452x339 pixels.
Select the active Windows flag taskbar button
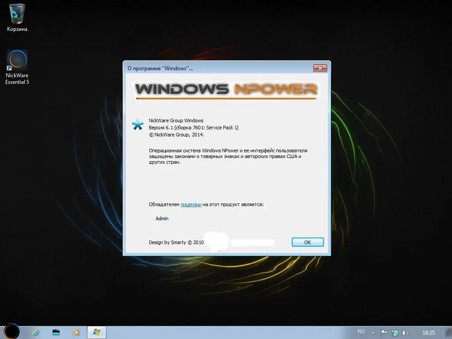point(97,332)
